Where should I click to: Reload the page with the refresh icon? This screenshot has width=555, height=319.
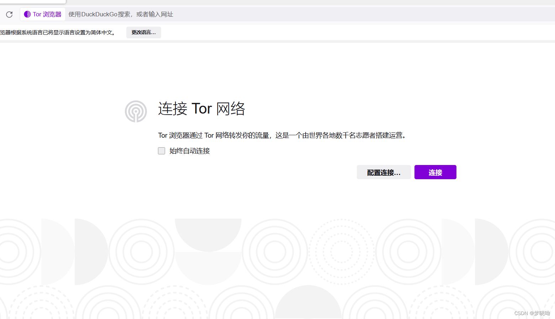pos(9,14)
